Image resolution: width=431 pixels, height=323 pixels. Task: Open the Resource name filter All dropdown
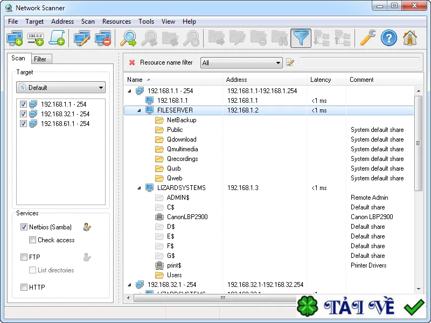(x=241, y=62)
